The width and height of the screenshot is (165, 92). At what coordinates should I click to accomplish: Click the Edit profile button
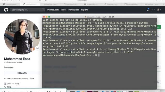pyautogui.click(x=22, y=73)
